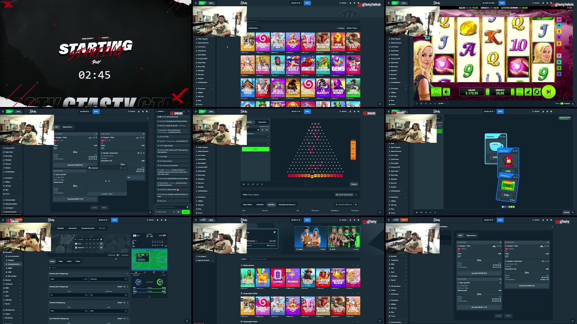
Task: Open the Beliebt (7 Tage) sort dropdown
Action: [352, 28]
